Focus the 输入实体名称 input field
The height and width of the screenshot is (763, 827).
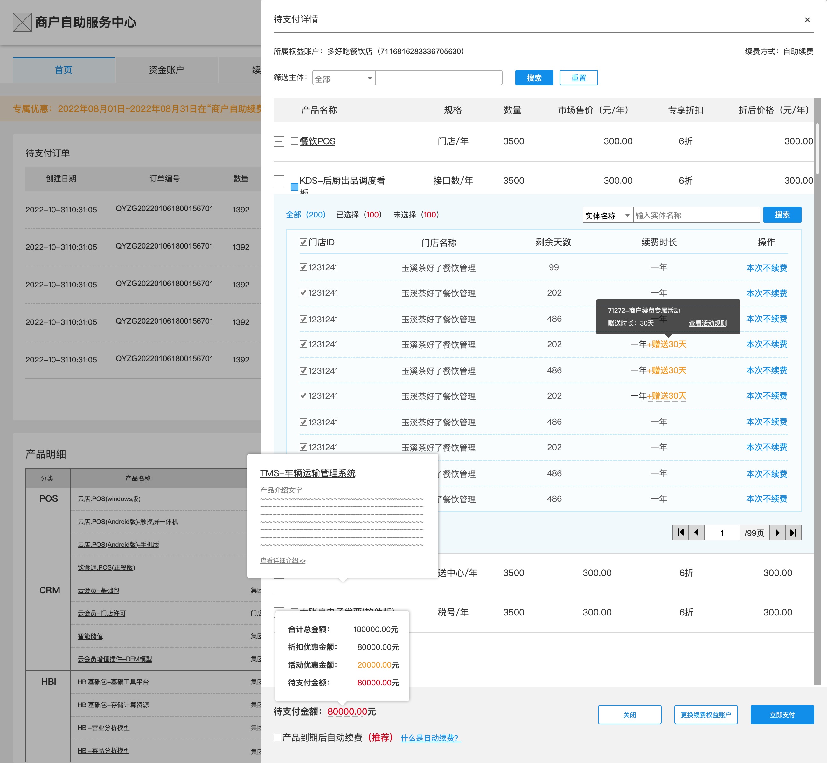[697, 215]
